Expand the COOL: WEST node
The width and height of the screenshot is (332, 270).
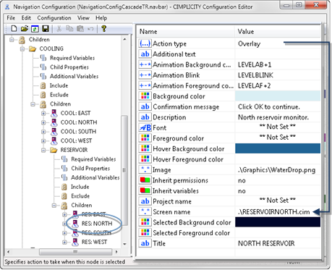(x=43, y=140)
